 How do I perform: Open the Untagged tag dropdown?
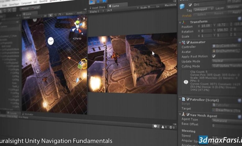[204, 9]
